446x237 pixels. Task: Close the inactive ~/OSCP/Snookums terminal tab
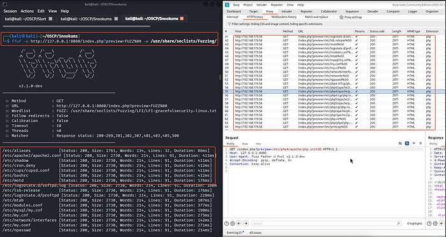click(116, 18)
